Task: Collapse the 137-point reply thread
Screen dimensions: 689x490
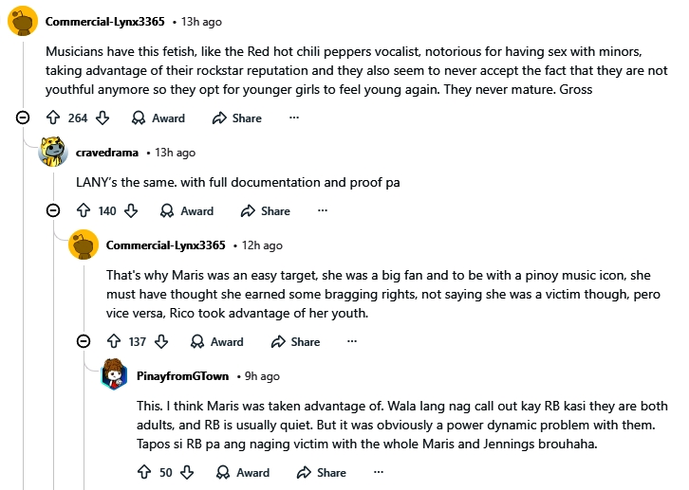Action: (x=84, y=342)
